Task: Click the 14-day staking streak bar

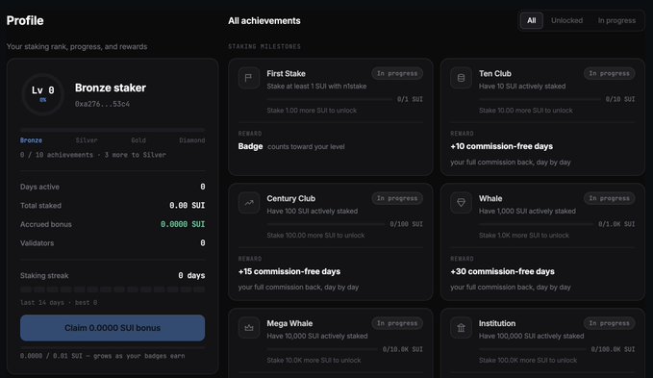Action: click(113, 290)
